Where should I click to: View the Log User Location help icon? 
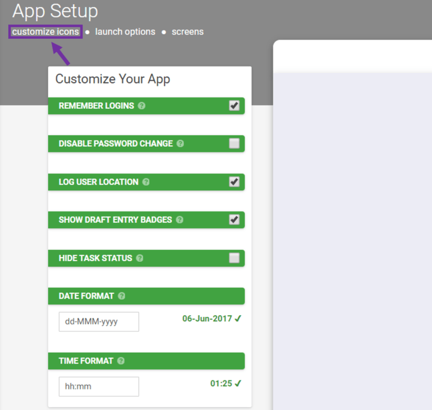pos(145,182)
